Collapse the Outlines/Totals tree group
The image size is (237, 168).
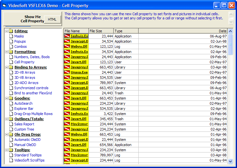pos(7,119)
